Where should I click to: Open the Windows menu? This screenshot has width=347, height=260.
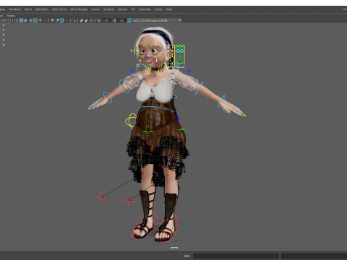(x=14, y=9)
